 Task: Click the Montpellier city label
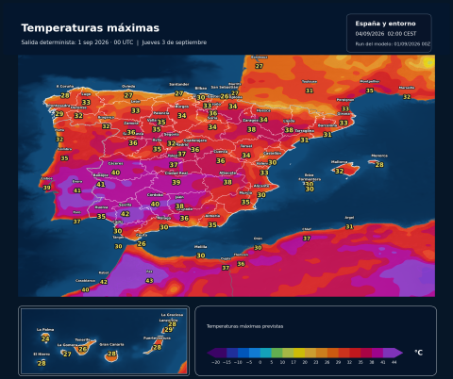[370, 81]
